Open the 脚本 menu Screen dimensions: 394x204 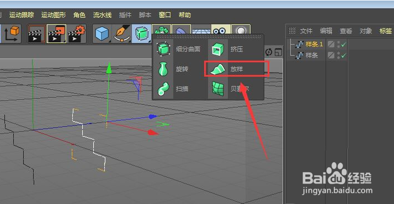145,15
